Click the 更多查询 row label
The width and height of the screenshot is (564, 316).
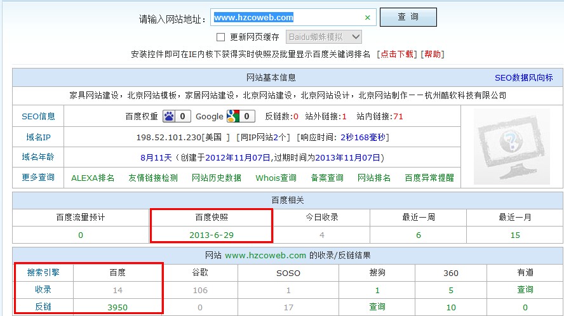[38, 177]
